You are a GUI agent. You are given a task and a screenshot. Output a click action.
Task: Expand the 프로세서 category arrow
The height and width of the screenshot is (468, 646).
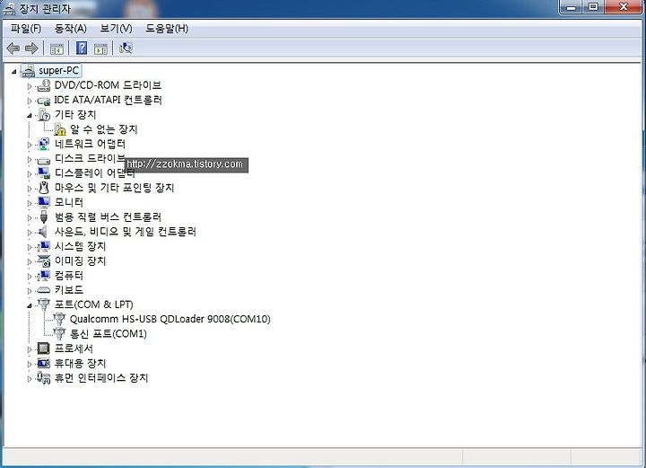coord(30,349)
